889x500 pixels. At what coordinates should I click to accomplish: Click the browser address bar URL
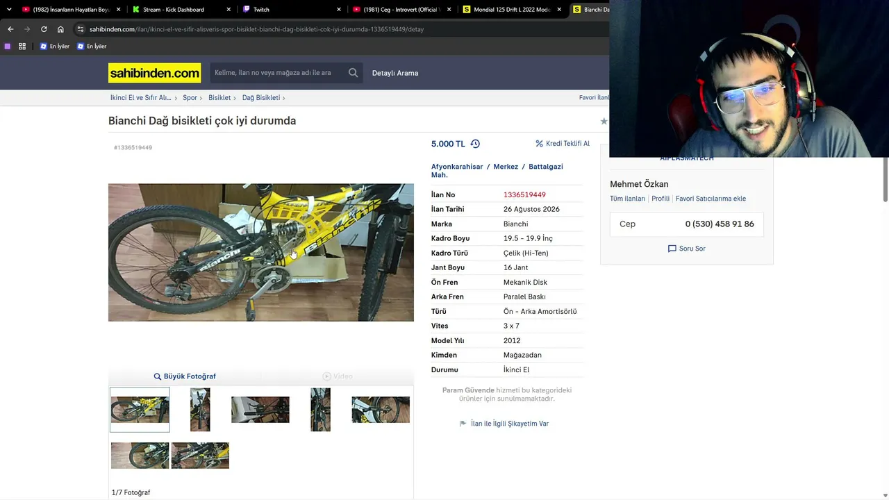point(256,29)
